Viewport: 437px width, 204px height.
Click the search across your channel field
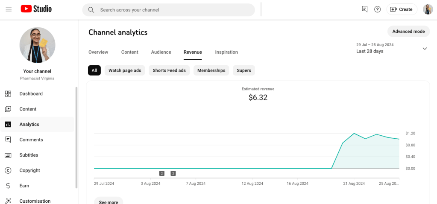point(168,10)
